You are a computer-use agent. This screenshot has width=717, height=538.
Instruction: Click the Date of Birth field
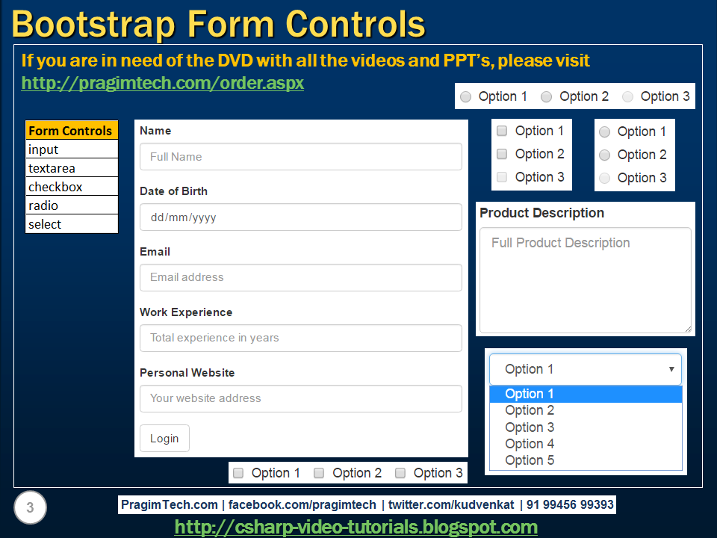click(300, 217)
